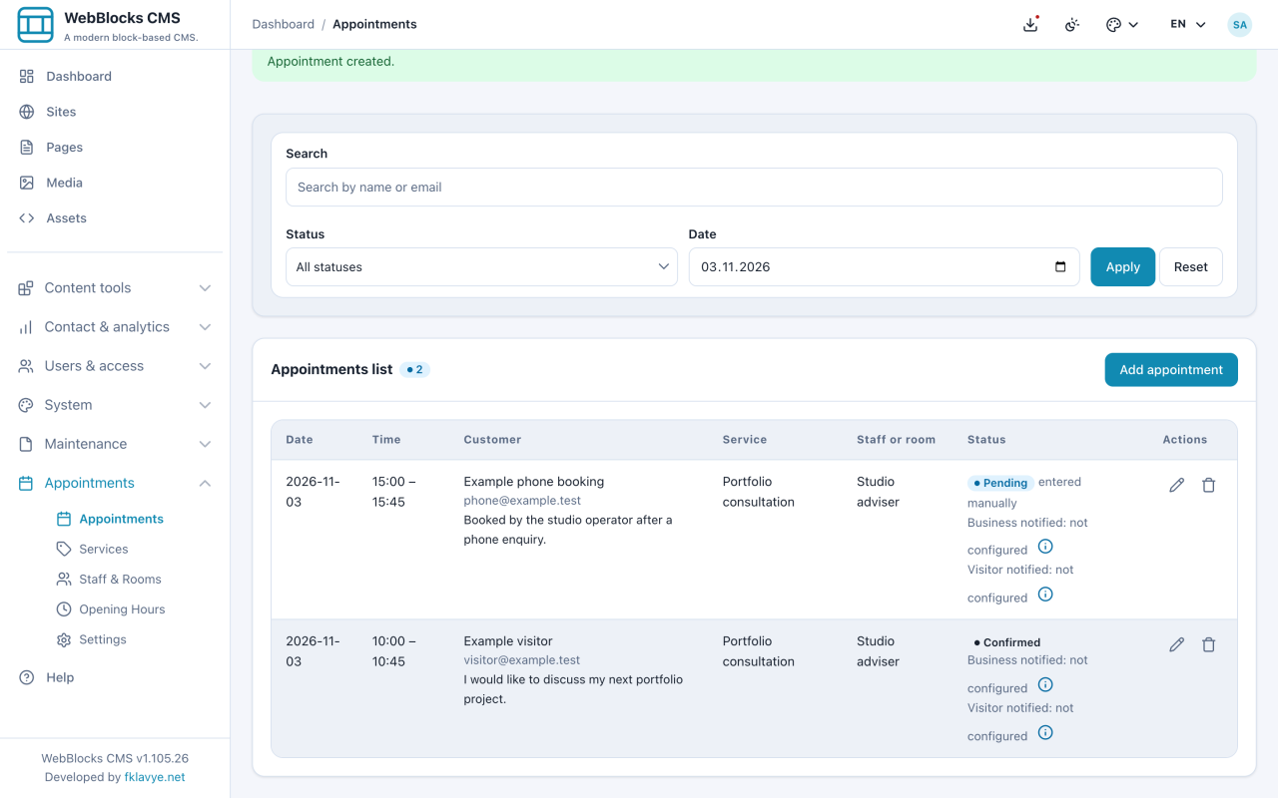
Task: Open Sites in the sidebar
Action: pos(115,112)
